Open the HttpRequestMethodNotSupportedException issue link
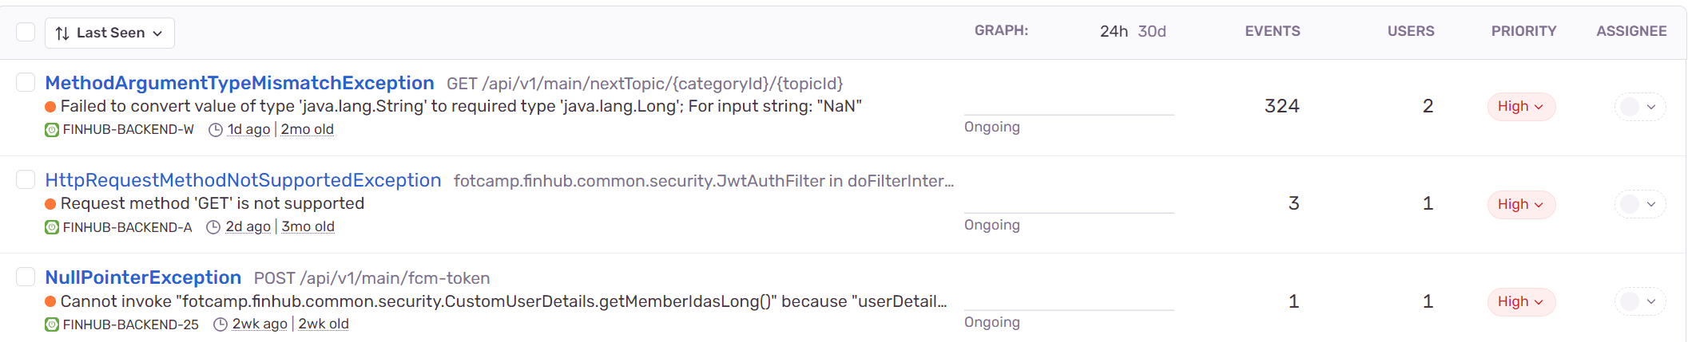This screenshot has height=342, width=1688. click(x=243, y=180)
